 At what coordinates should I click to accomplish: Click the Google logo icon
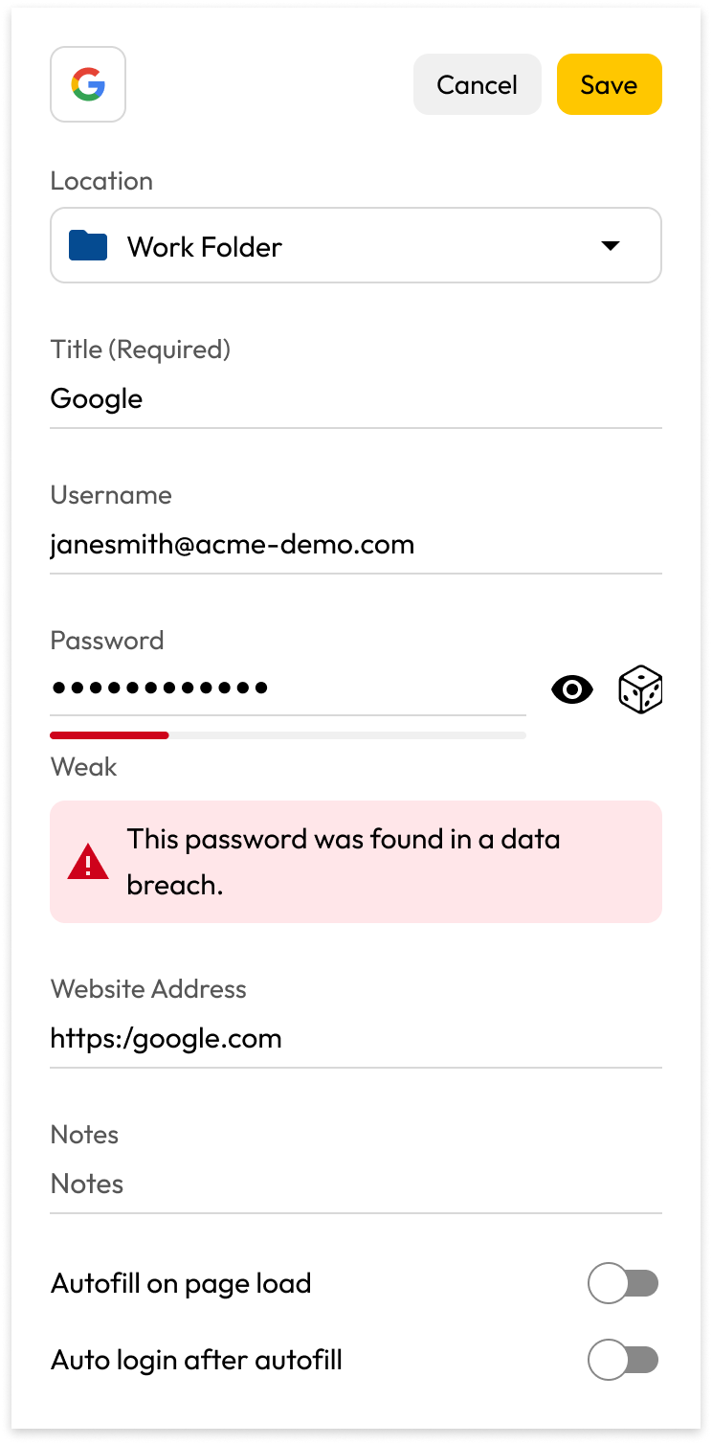(88, 84)
